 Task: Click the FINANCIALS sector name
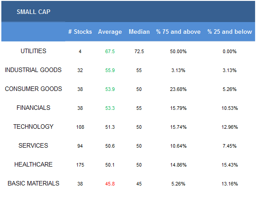click(33, 108)
